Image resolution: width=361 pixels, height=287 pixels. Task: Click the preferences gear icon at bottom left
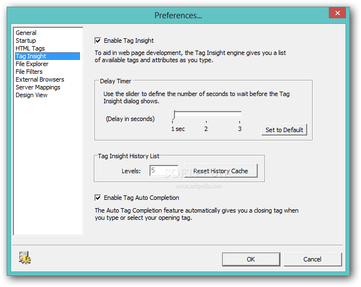25,258
